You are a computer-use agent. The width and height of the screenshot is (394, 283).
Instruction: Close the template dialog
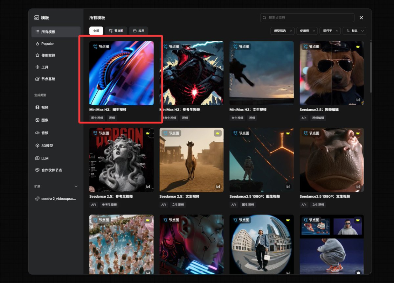click(361, 17)
